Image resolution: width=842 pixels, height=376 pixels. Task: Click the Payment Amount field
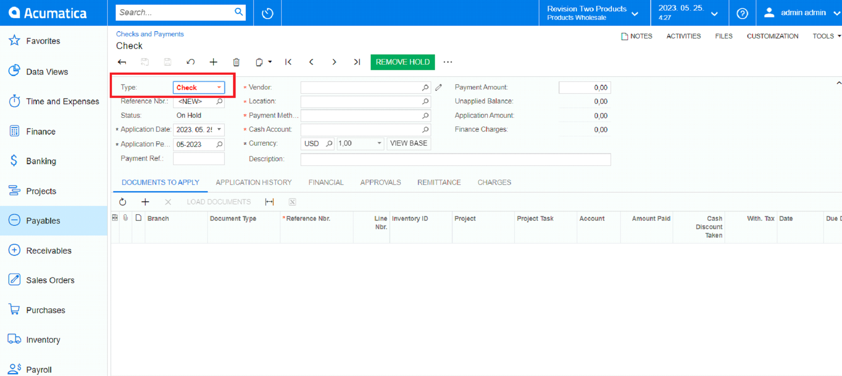click(x=584, y=87)
